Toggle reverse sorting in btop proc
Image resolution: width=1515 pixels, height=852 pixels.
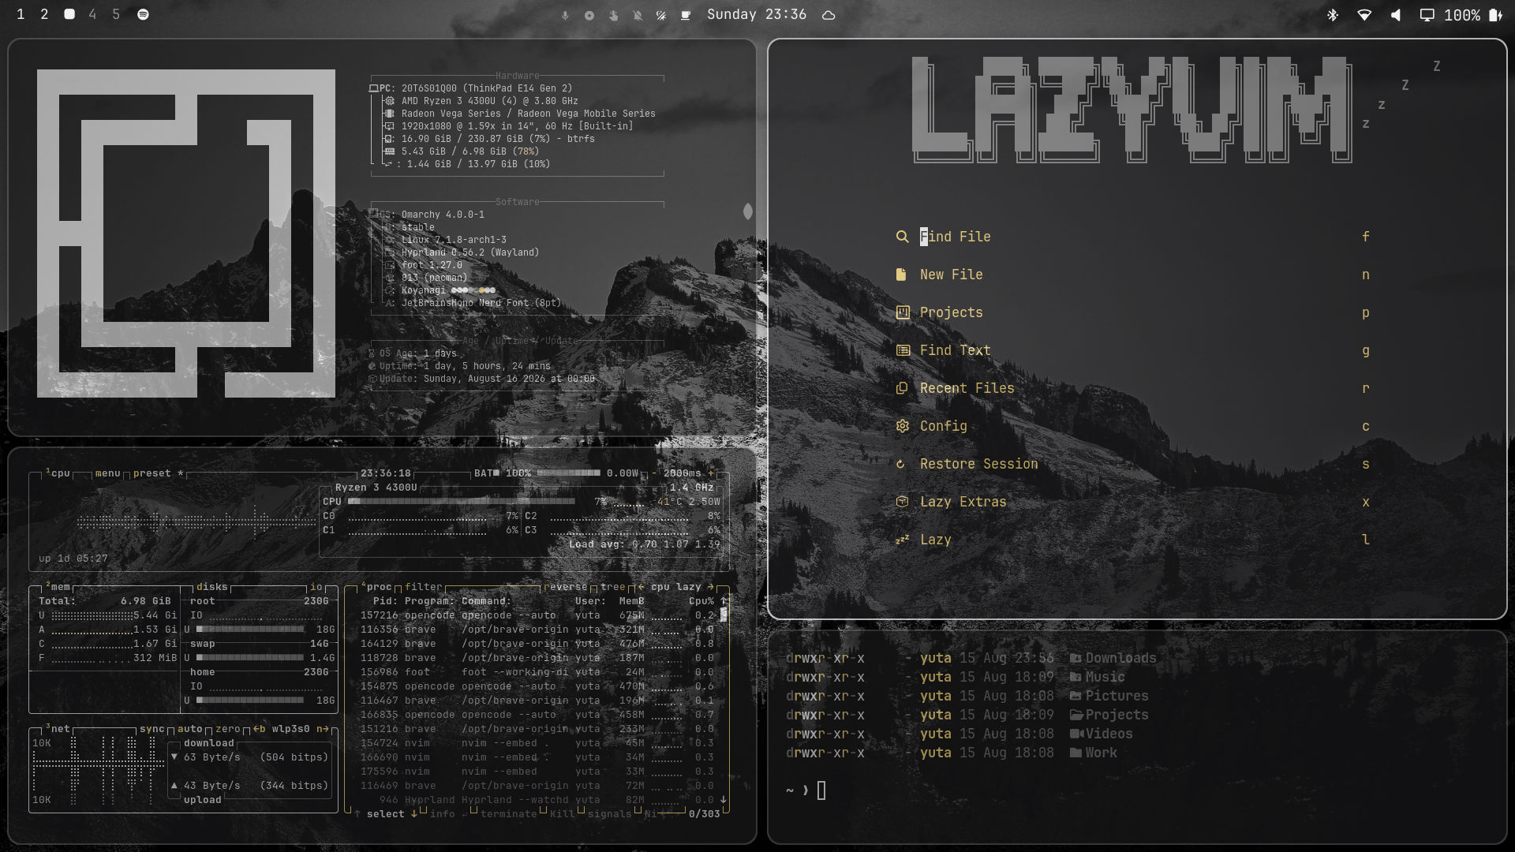pos(565,587)
